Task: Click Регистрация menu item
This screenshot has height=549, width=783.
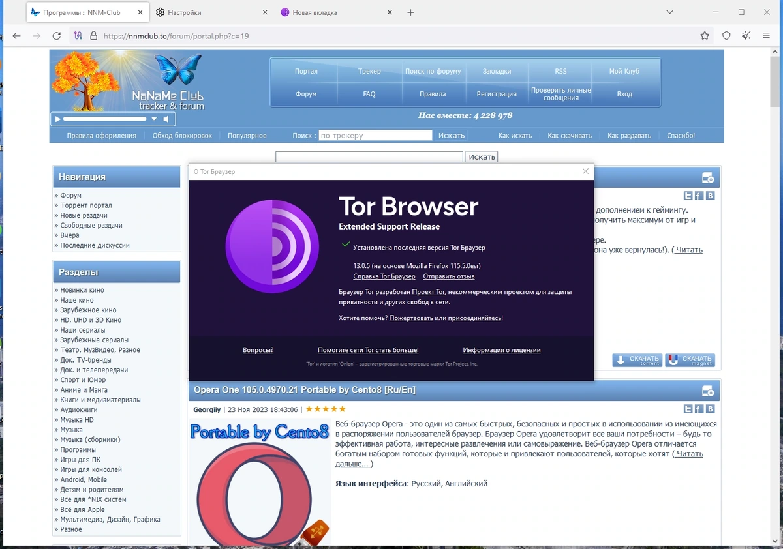Action: coord(497,94)
